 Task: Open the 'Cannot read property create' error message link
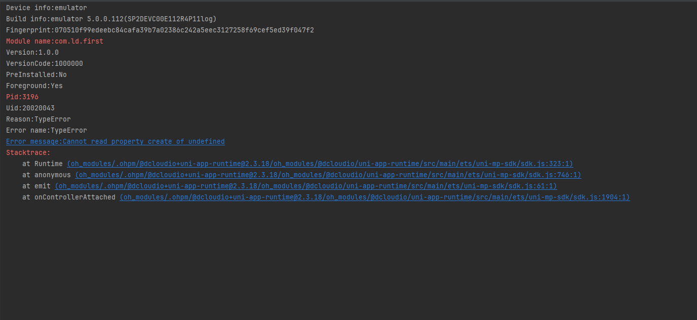[x=115, y=141]
